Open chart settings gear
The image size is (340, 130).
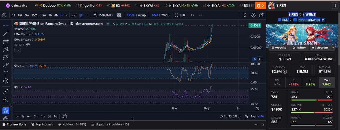[254, 15]
